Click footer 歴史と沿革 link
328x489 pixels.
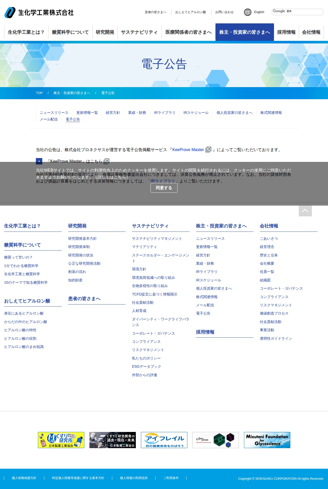pyautogui.click(x=269, y=255)
